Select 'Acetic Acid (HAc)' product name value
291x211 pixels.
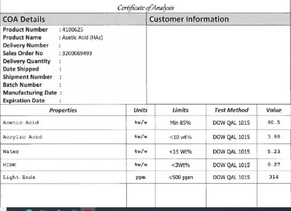pyautogui.click(x=83, y=37)
